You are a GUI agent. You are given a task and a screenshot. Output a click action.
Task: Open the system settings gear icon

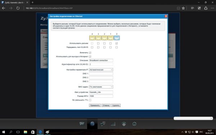tap(134, 124)
